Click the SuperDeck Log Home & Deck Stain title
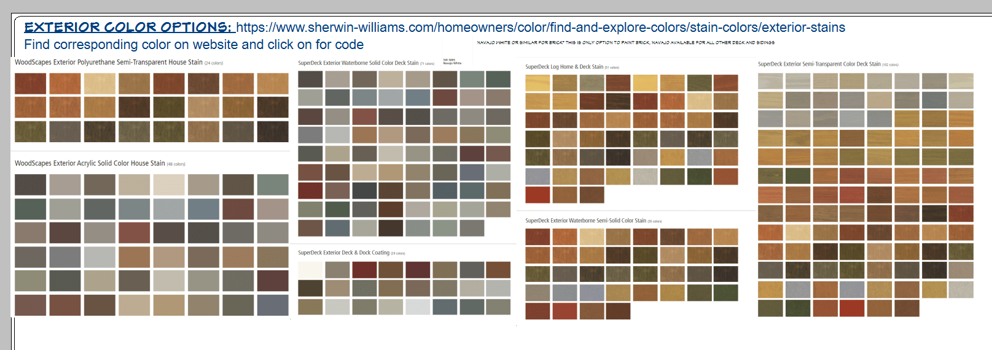The height and width of the screenshot is (350, 992). tap(564, 67)
